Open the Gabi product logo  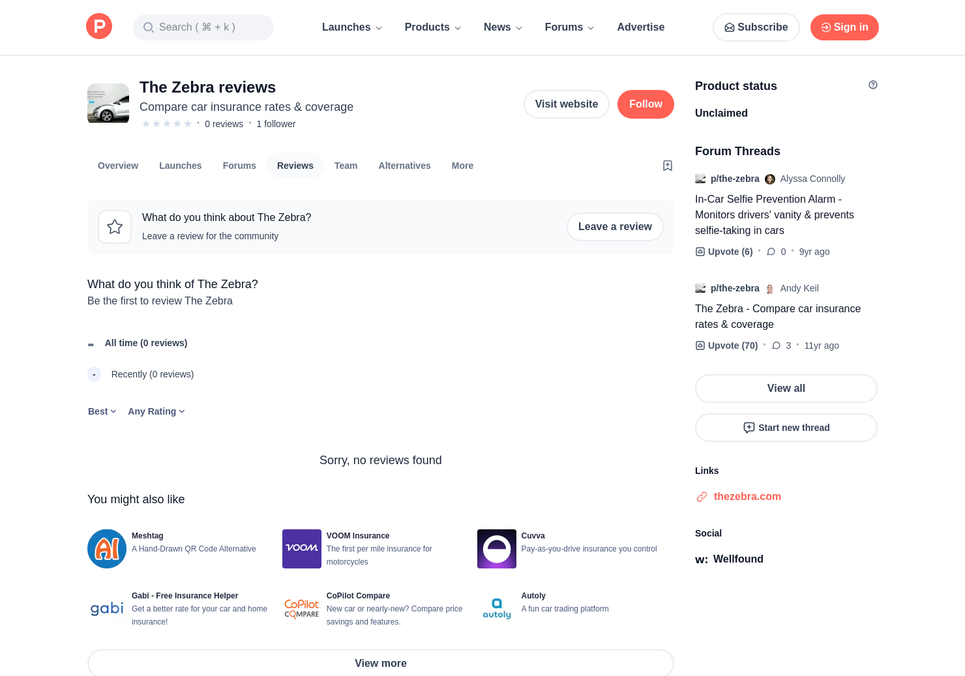click(x=107, y=609)
